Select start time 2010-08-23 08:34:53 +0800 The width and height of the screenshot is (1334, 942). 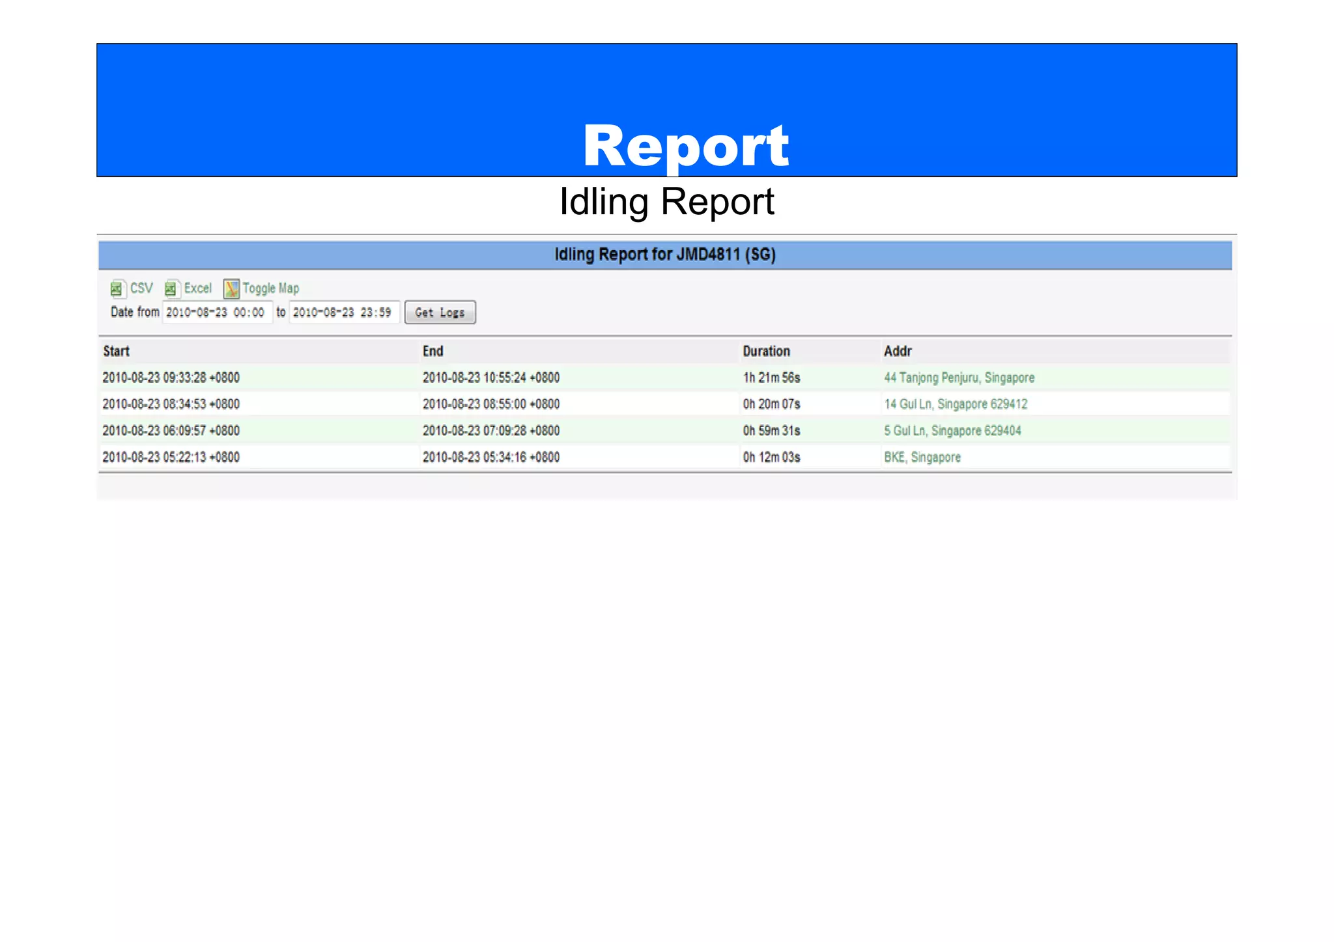point(171,404)
